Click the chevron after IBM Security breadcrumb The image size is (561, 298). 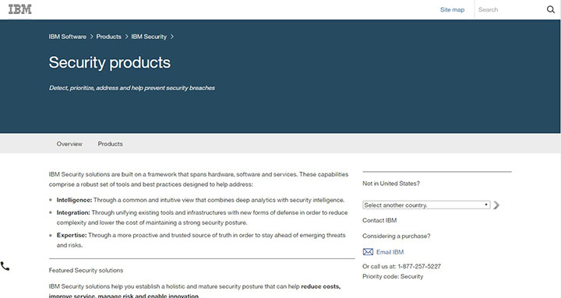[172, 37]
